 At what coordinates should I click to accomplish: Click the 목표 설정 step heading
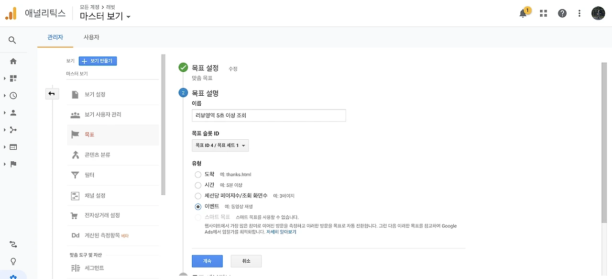(x=205, y=68)
